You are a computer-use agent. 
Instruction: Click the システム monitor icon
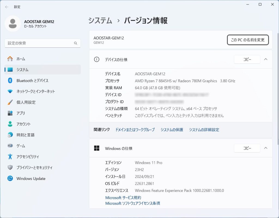point(10,69)
